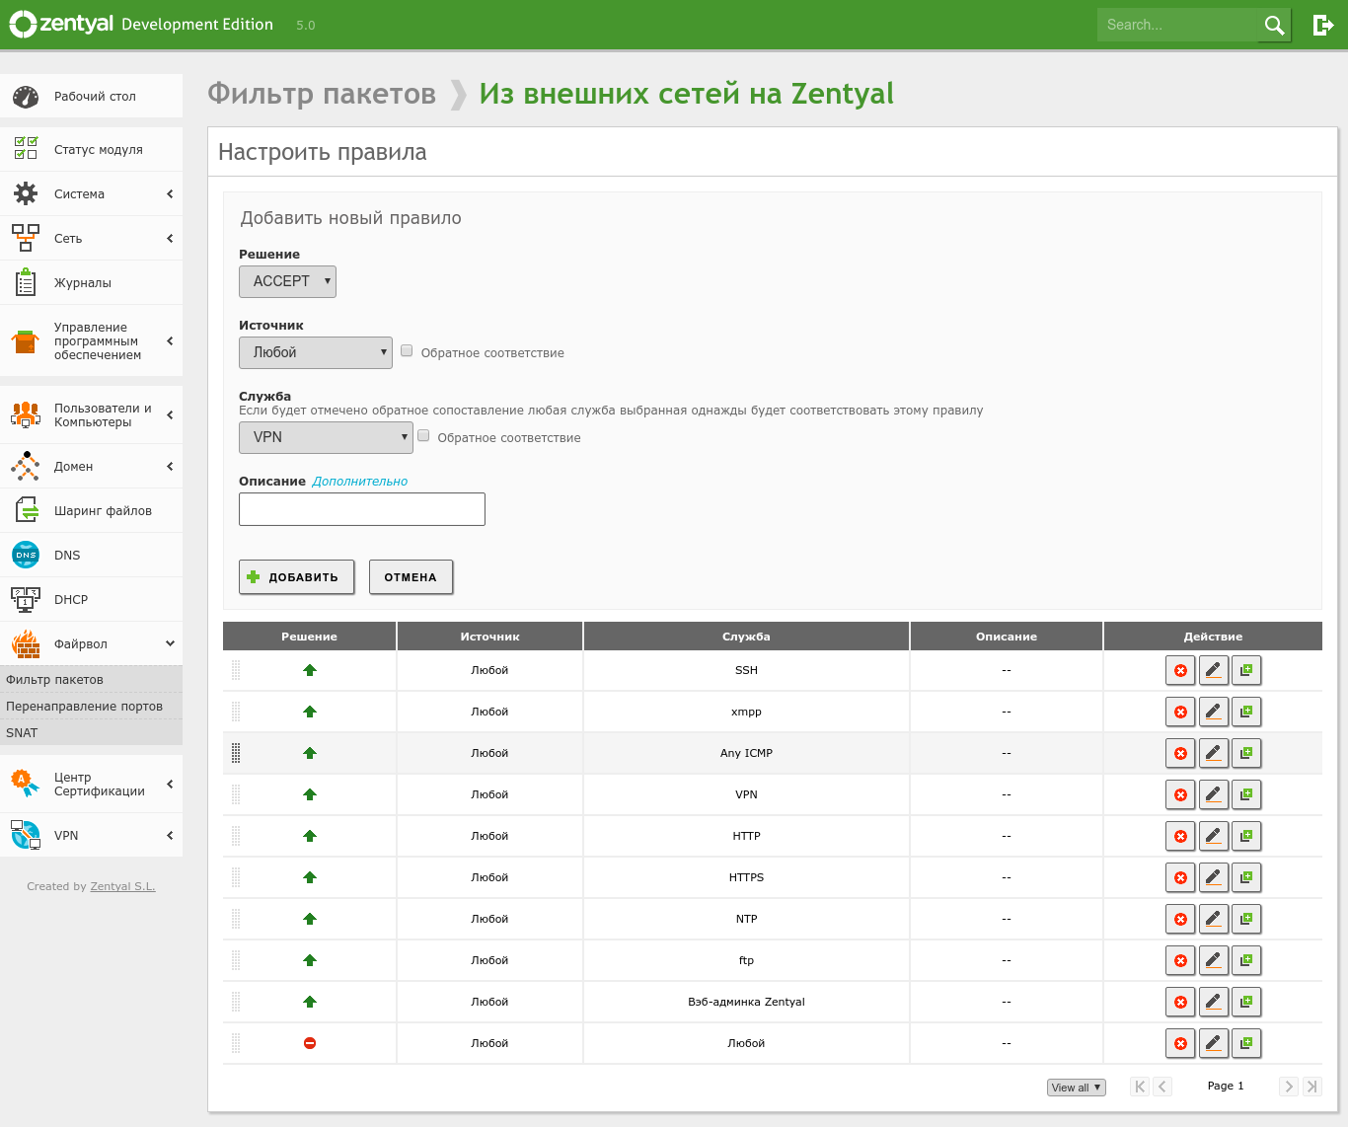This screenshot has width=1348, height=1127.
Task: Edit the xmpp rule
Action: pos(1214,712)
